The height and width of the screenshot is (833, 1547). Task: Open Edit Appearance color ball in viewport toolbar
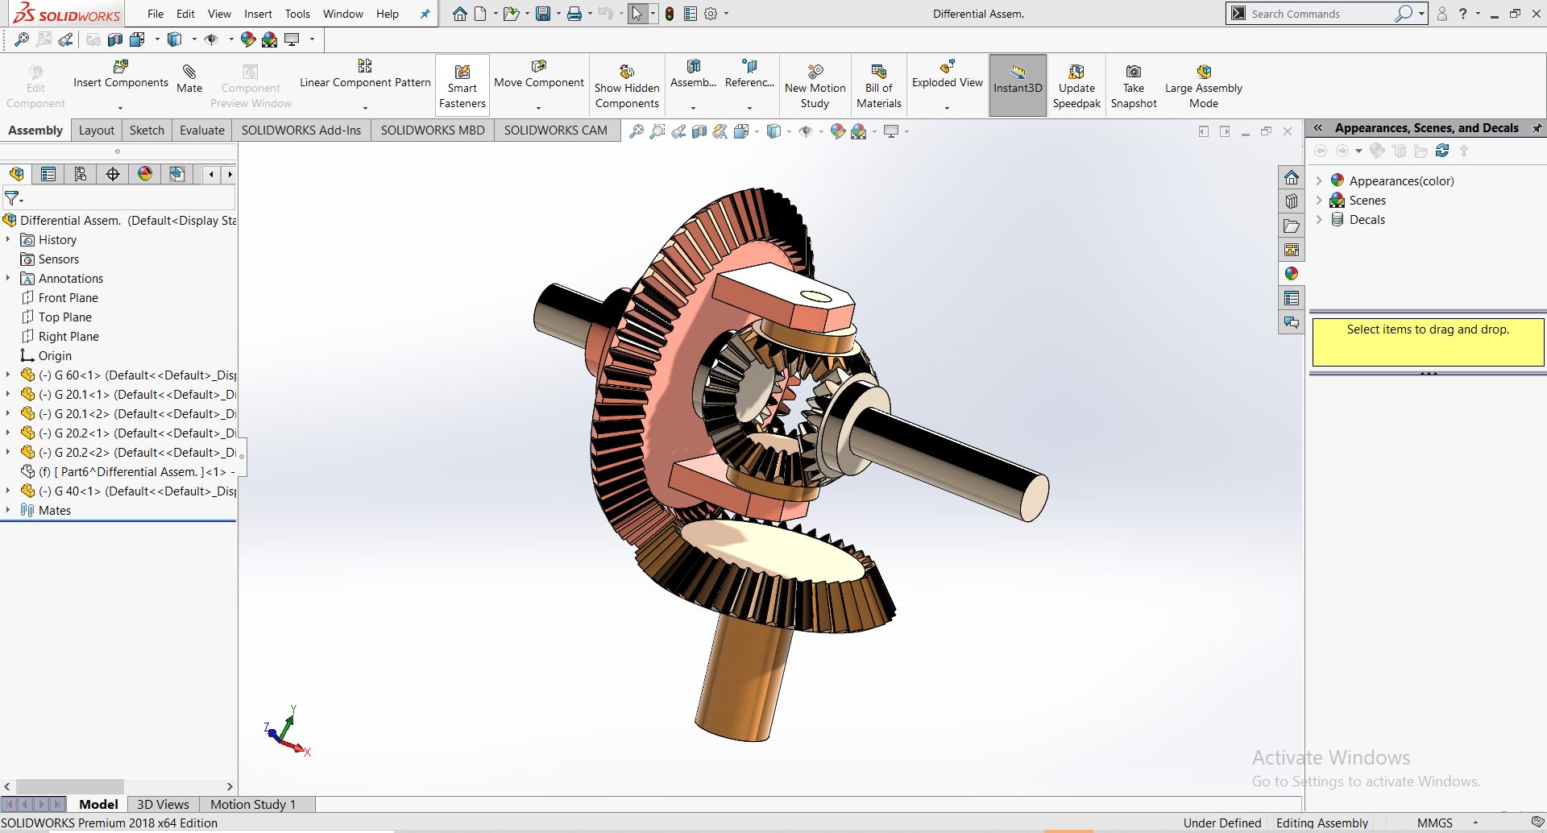[x=838, y=131]
